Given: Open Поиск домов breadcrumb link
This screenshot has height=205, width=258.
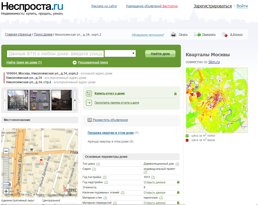Looking at the screenshot, I should [43, 34].
